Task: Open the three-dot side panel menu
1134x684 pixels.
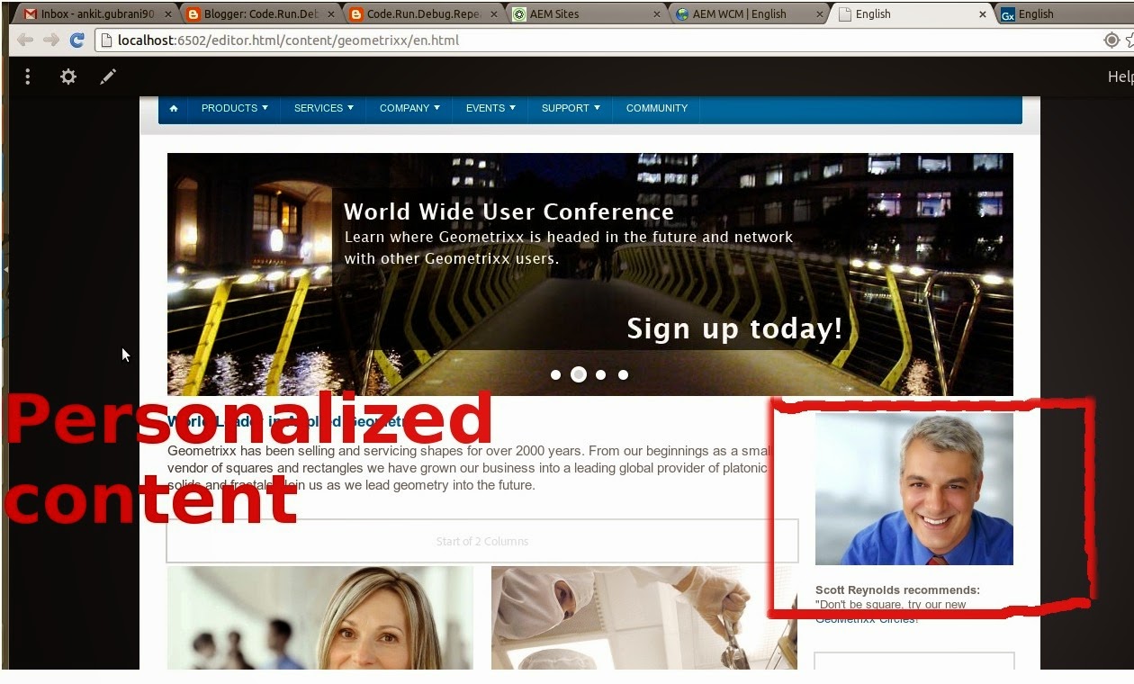Action: (28, 77)
